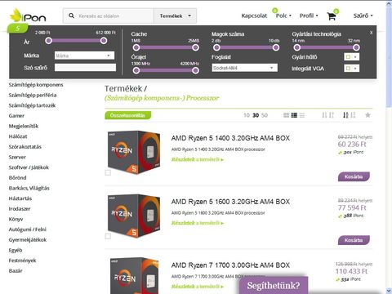
Task: Click the Ryzen 5 1400 product image
Action: (134, 152)
